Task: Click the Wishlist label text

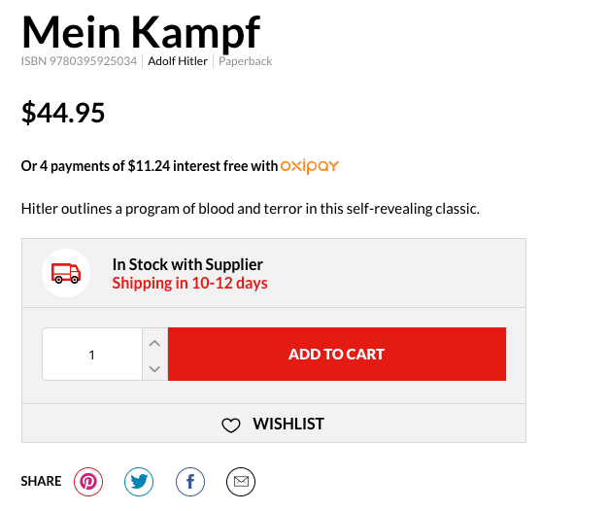Action: click(288, 424)
